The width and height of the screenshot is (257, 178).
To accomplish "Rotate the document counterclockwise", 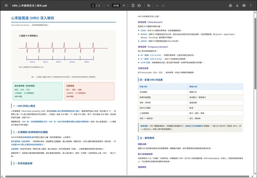I will (139, 6).
